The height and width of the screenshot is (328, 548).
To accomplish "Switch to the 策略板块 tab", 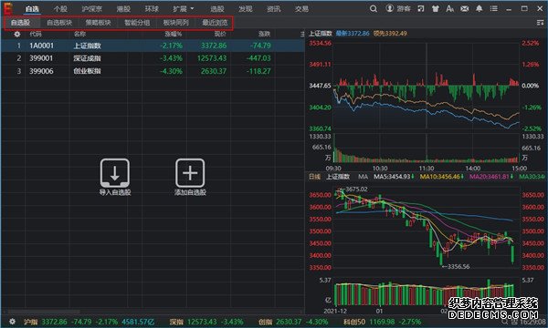I will pyautogui.click(x=99, y=23).
